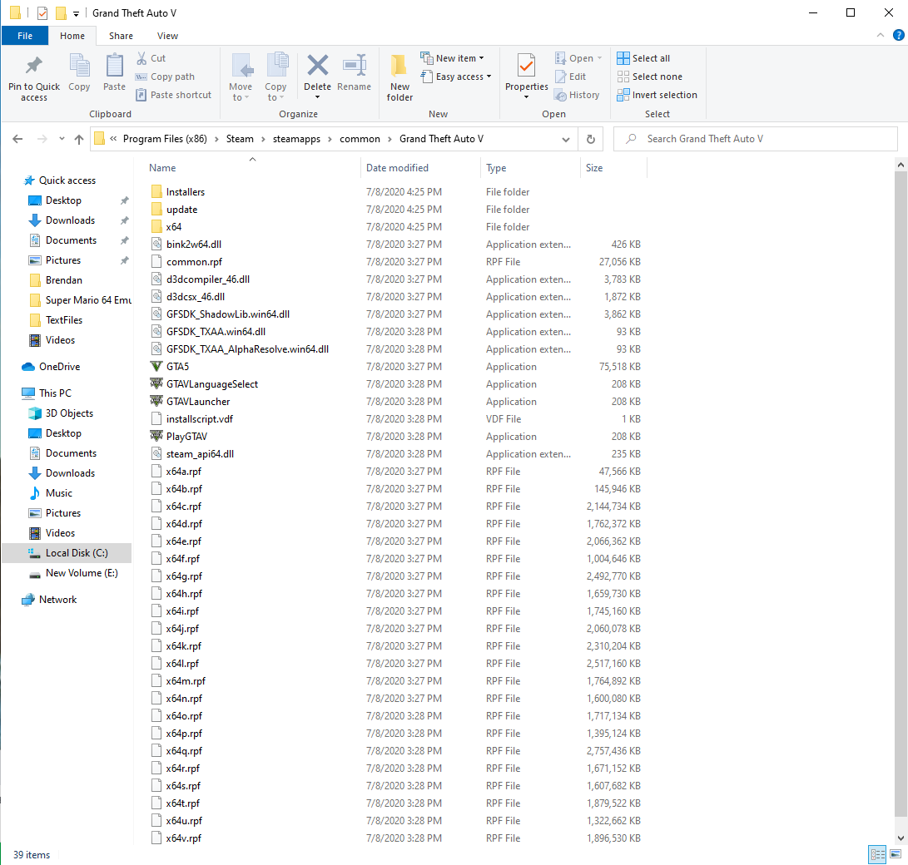Expand the address bar history dropdown
The height and width of the screenshot is (865, 908).
[x=566, y=139]
